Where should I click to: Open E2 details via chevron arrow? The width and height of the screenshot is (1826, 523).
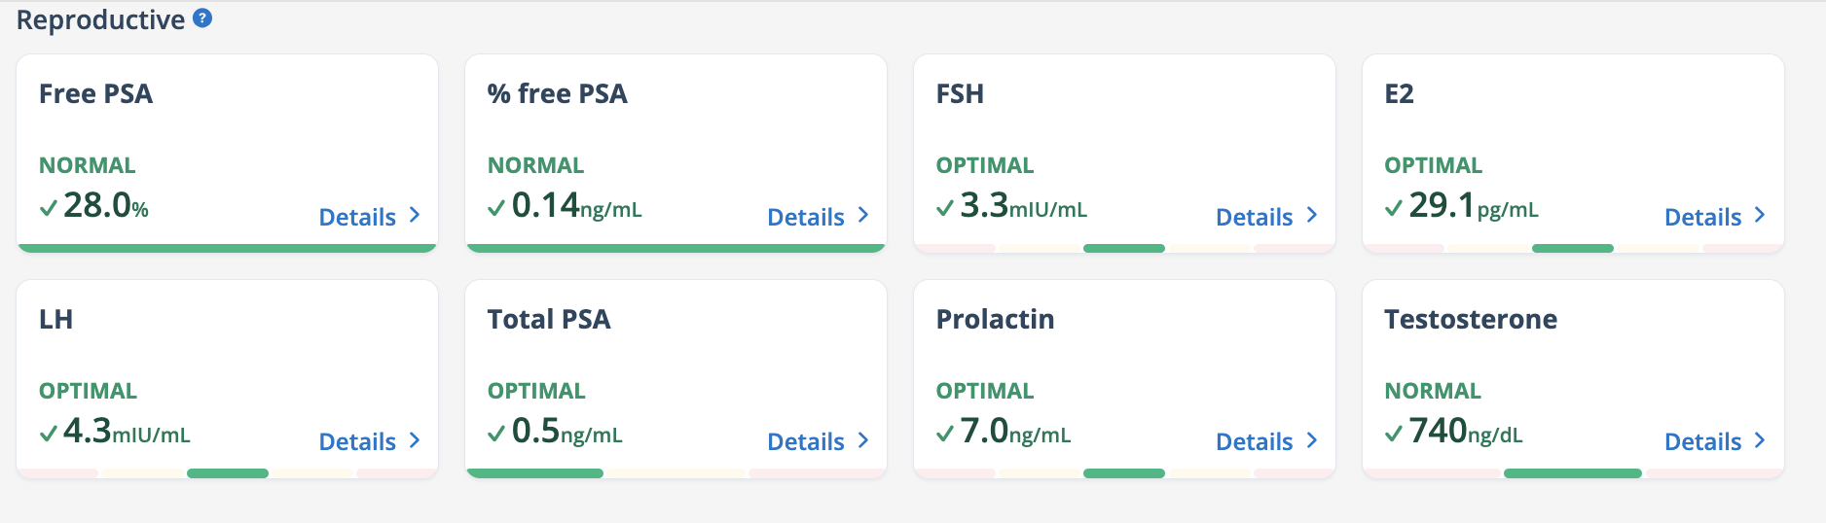tap(1760, 215)
